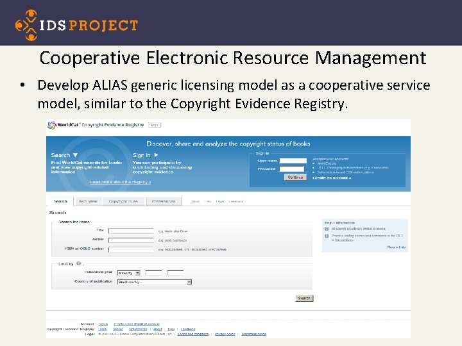Screen dimensions: 462x346
Task: Click the WorldCat swirl logo
Action: tap(52, 125)
